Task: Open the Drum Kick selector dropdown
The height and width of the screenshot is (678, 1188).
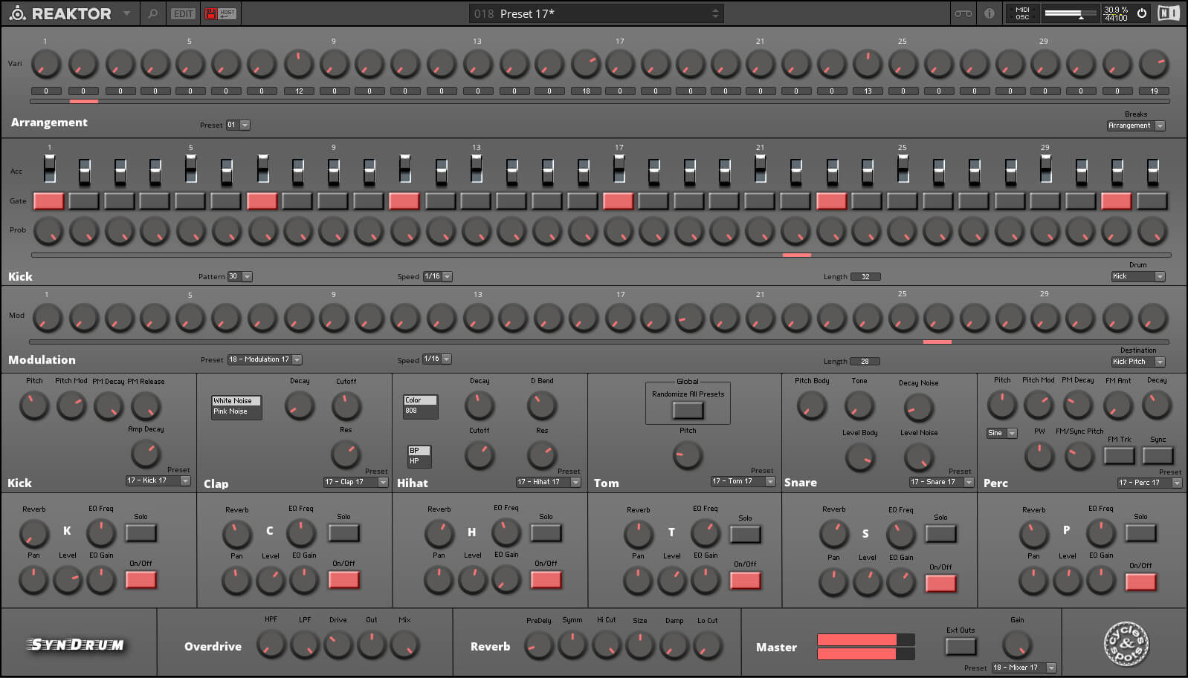Action: click(1137, 276)
